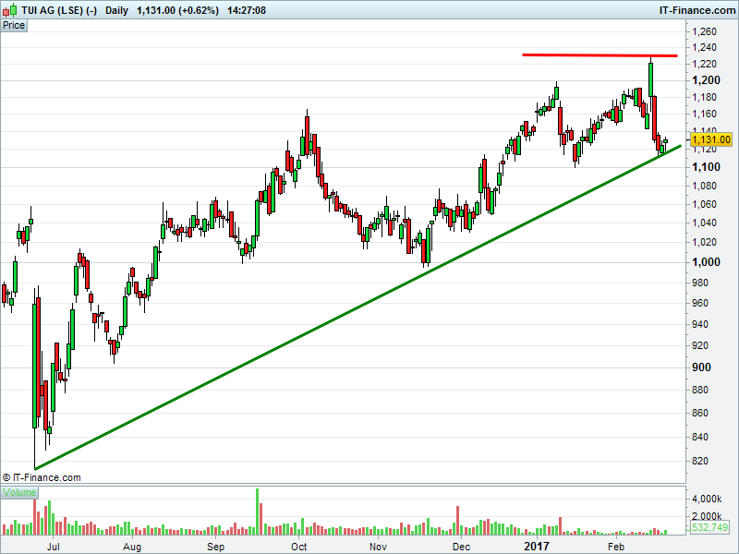Click the 820 price axis label

point(700,461)
